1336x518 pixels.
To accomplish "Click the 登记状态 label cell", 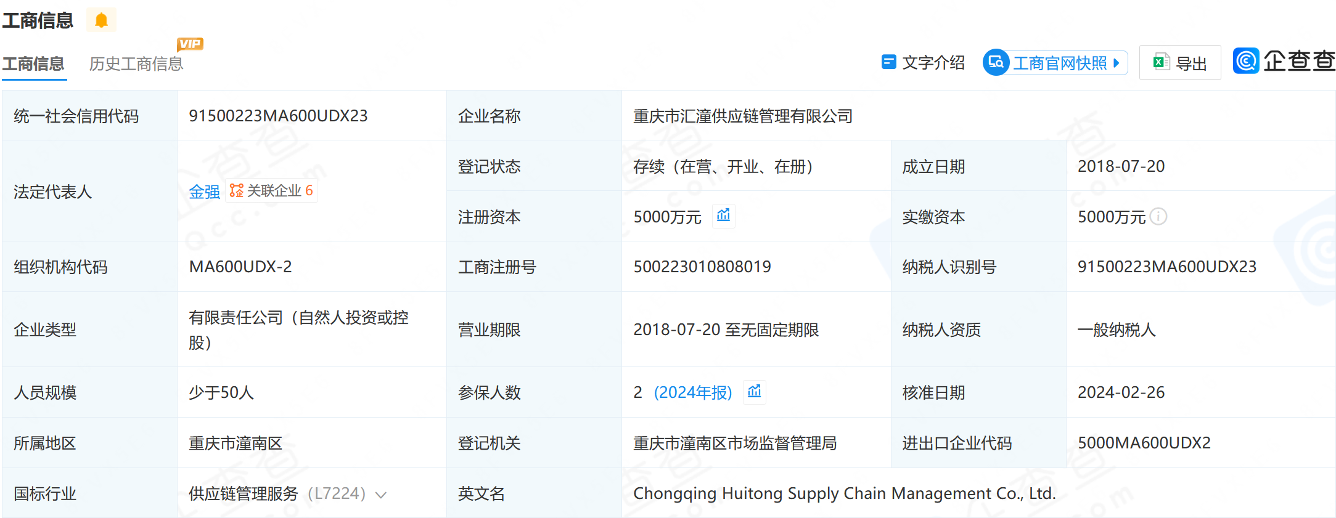I will tap(534, 166).
